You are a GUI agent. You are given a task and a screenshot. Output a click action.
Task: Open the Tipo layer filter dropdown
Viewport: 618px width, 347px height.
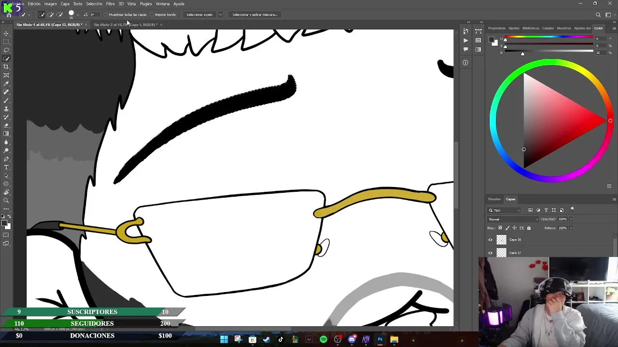(505, 210)
